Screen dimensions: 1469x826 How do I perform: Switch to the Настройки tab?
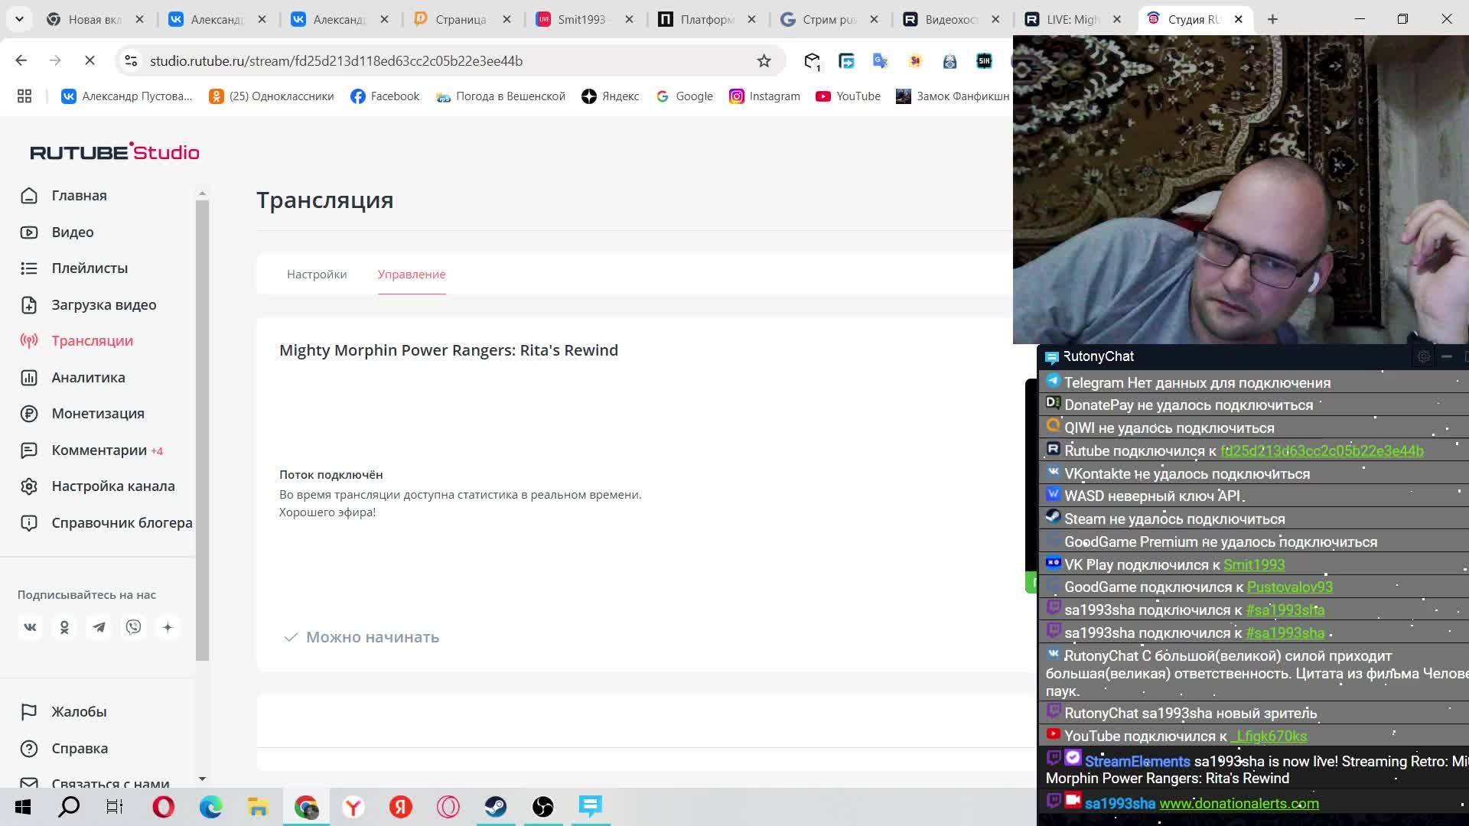[x=317, y=275]
